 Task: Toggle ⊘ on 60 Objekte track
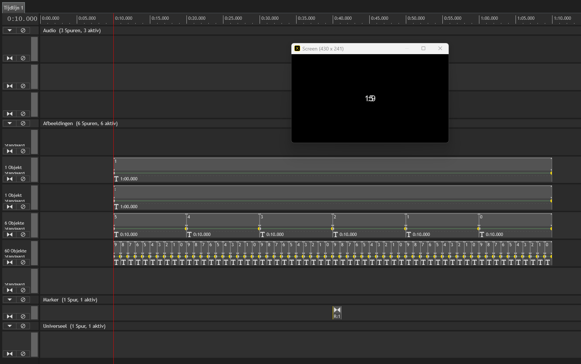pos(23,262)
